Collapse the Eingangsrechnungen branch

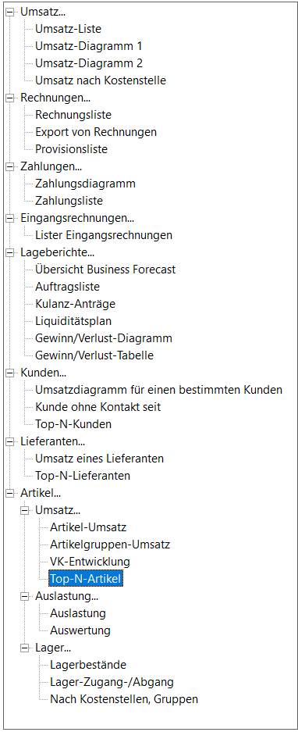(9, 217)
